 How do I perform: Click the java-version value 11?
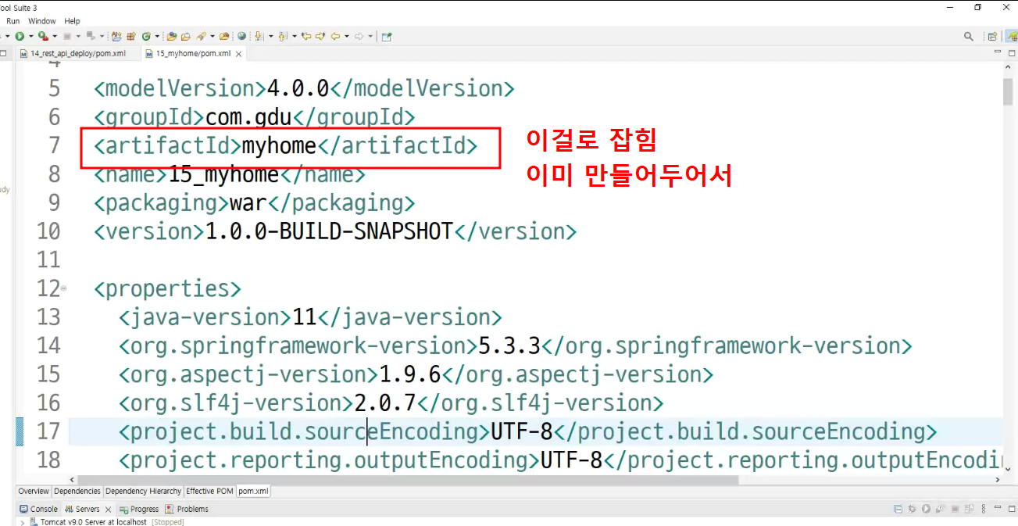pyautogui.click(x=304, y=317)
